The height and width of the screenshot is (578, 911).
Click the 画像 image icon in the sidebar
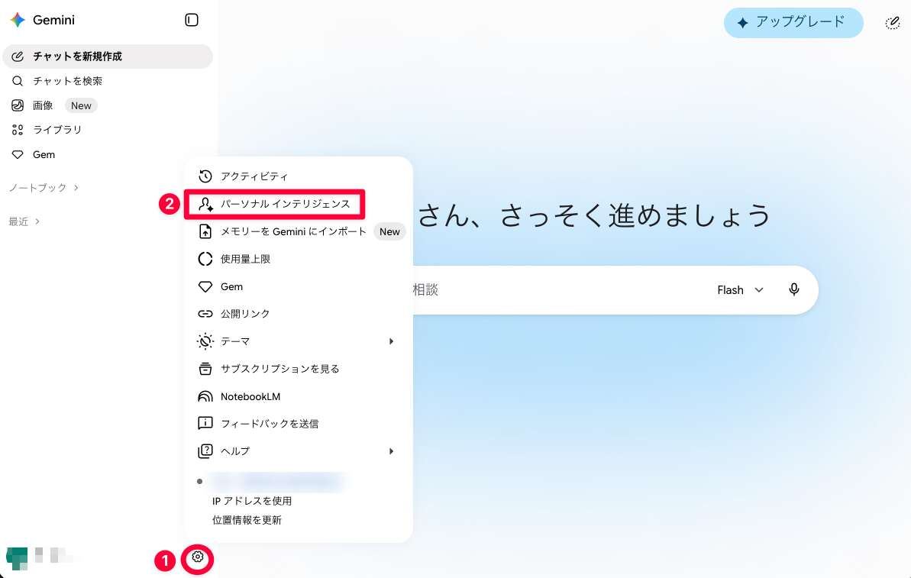coord(18,105)
